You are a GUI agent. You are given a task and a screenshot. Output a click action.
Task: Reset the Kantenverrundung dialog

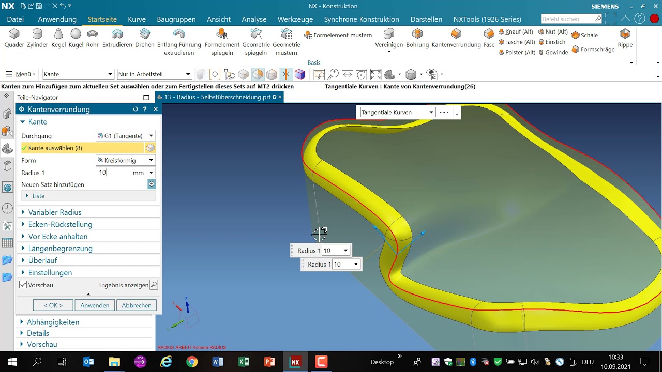[136, 109]
